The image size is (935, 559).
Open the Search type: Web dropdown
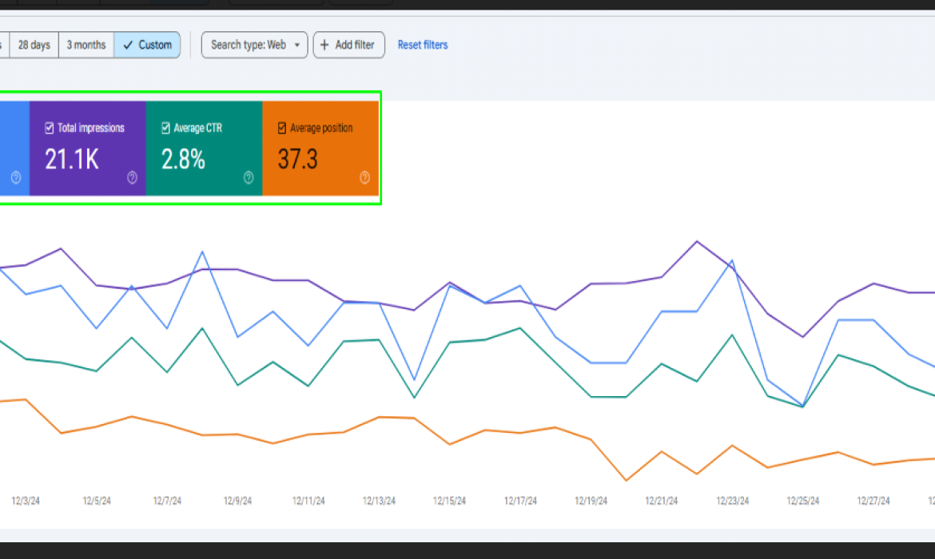254,45
